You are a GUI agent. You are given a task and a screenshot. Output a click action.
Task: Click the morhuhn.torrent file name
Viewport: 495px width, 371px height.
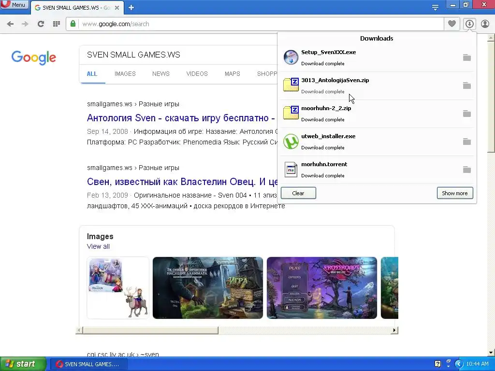[x=324, y=164]
